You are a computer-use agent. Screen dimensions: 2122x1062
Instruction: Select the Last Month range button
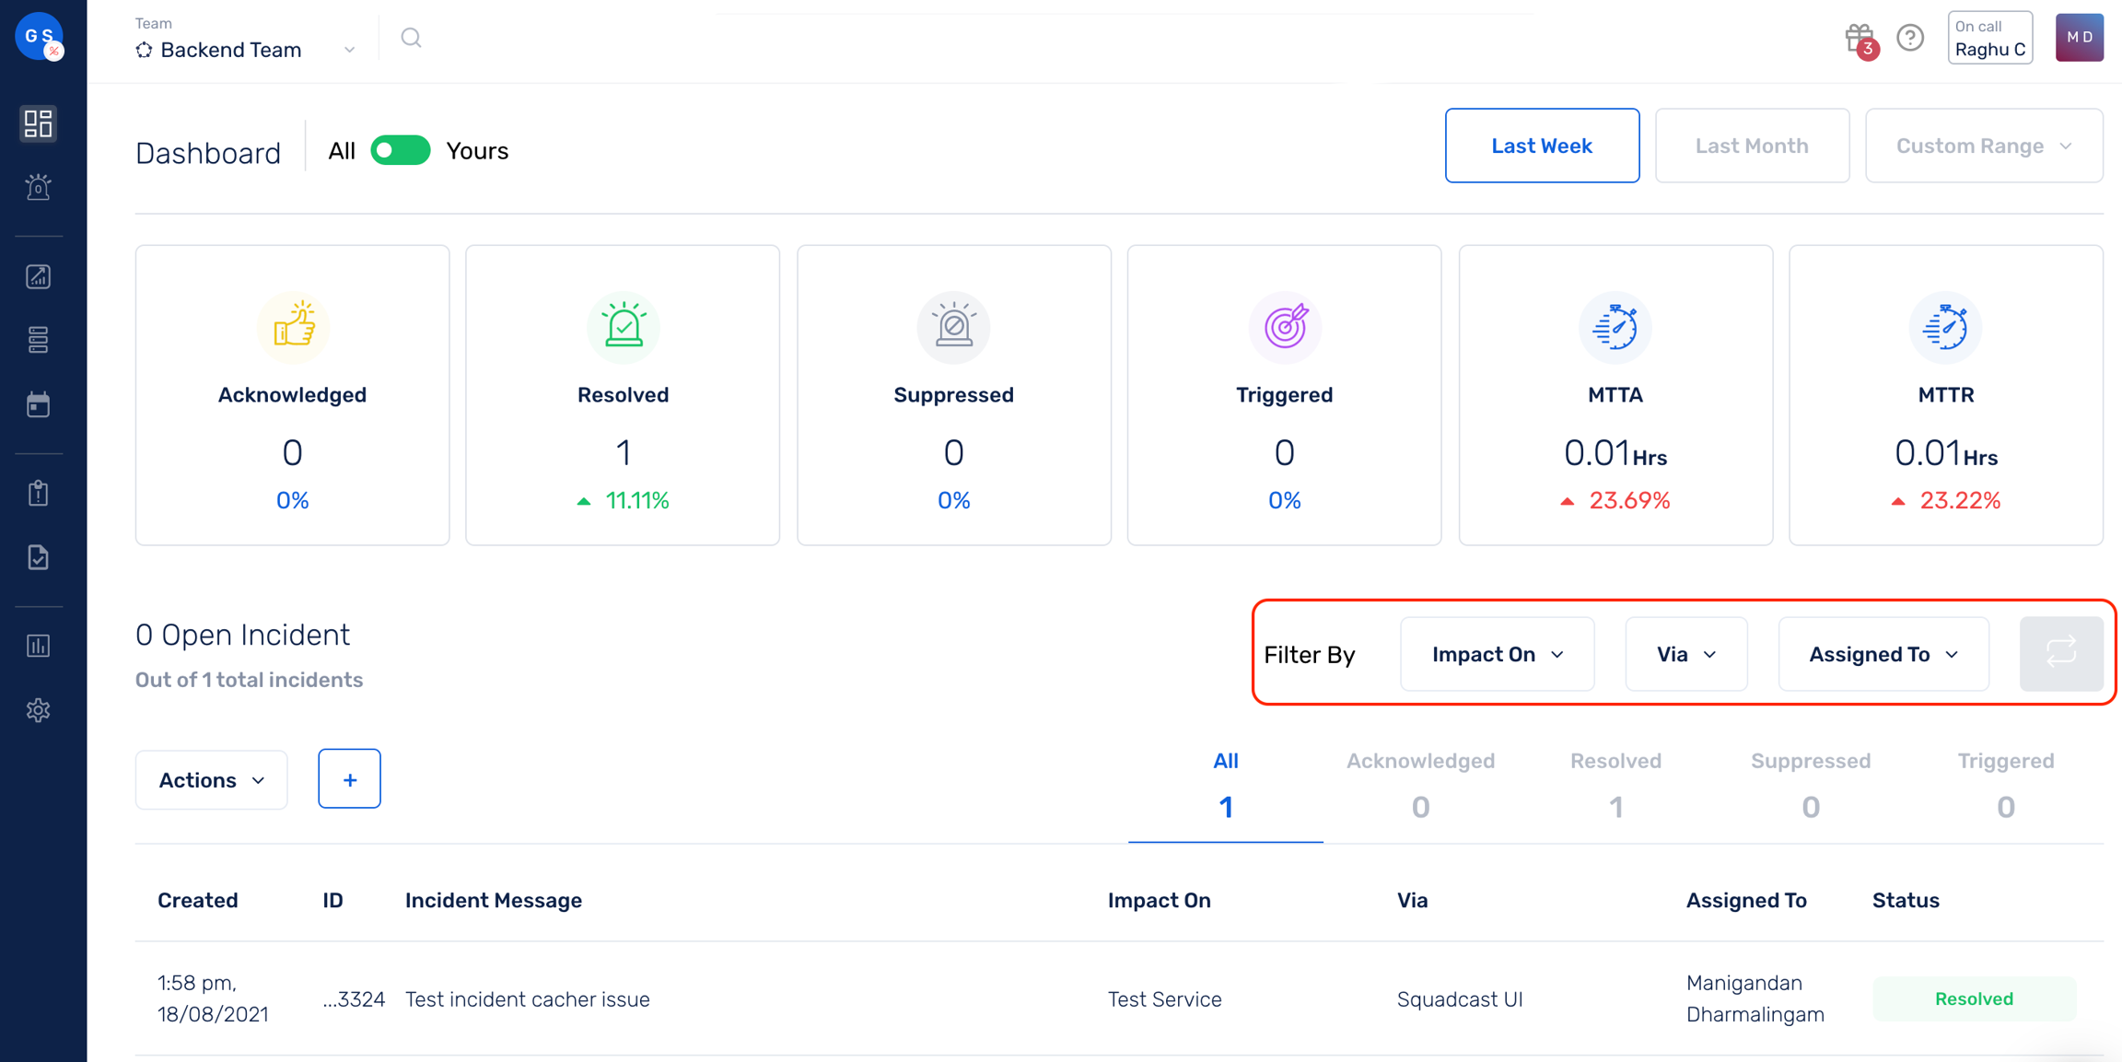coord(1752,146)
